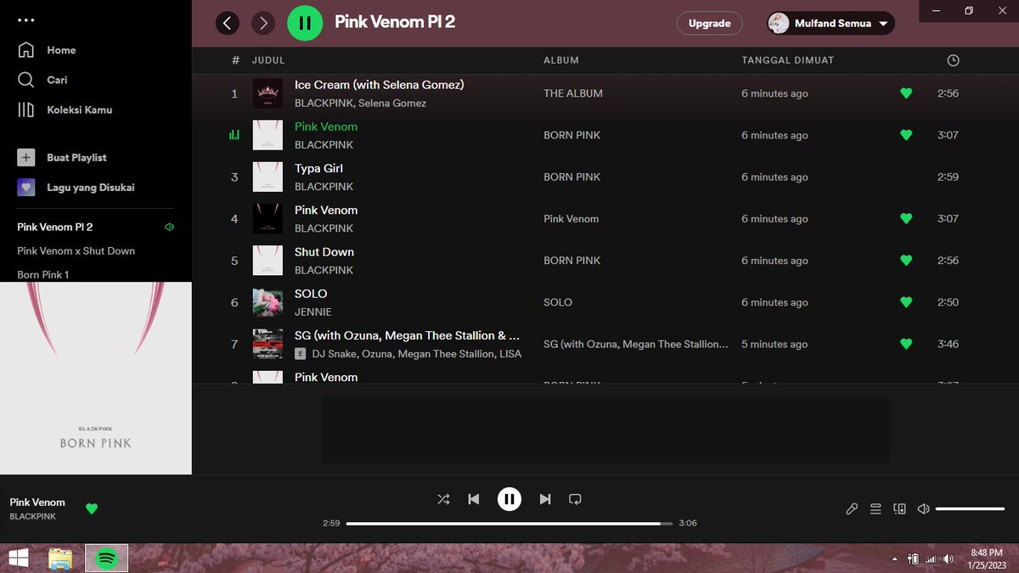This screenshot has width=1019, height=573.
Task: Open connect to a device icon
Action: pos(899,509)
